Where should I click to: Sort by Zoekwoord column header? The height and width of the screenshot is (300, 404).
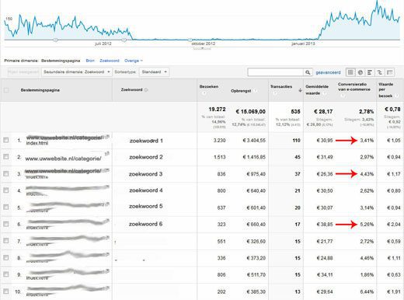[x=131, y=89]
